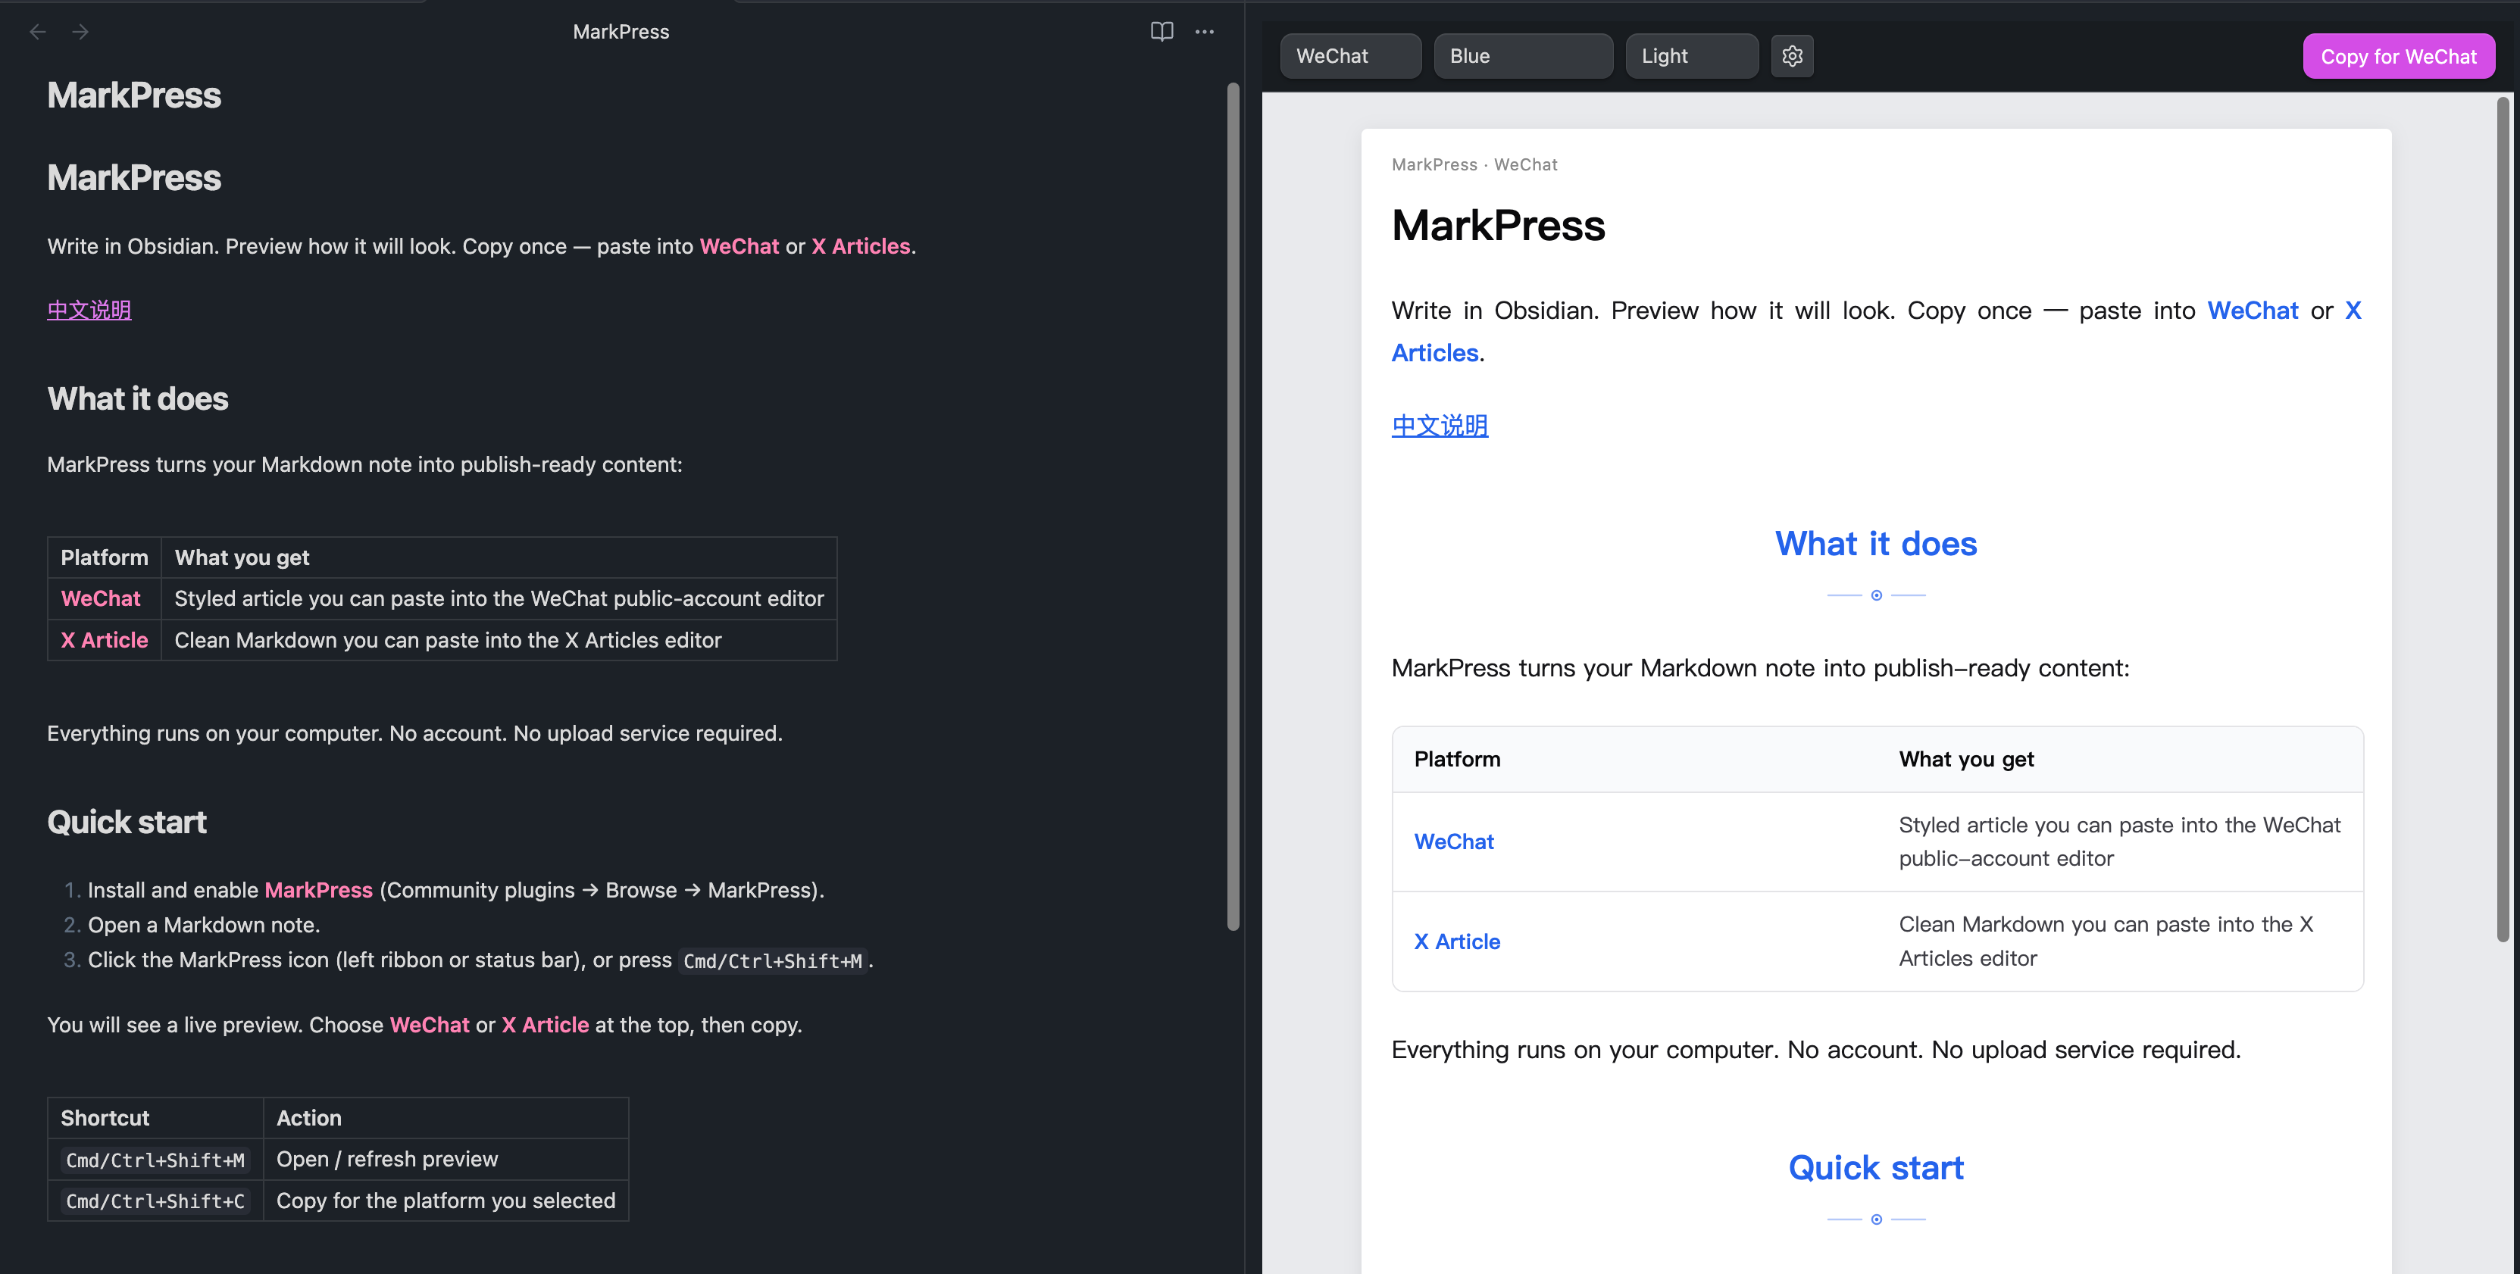
Task: Click WeChat link in editor Platform table
Action: tap(101, 598)
